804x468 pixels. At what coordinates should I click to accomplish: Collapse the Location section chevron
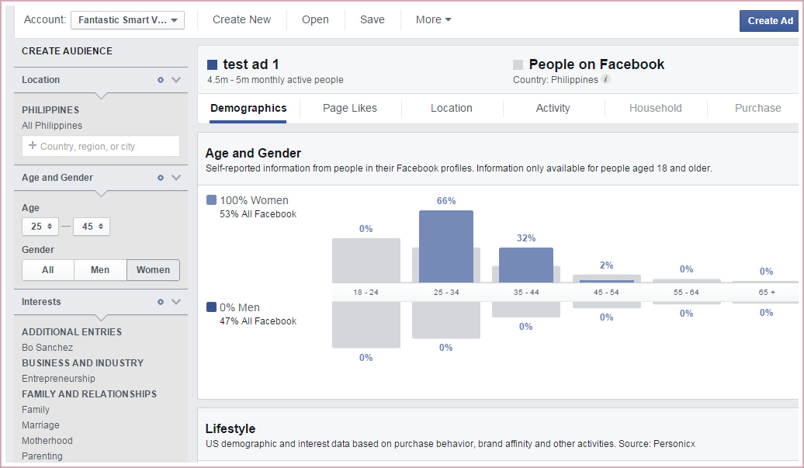tap(176, 80)
